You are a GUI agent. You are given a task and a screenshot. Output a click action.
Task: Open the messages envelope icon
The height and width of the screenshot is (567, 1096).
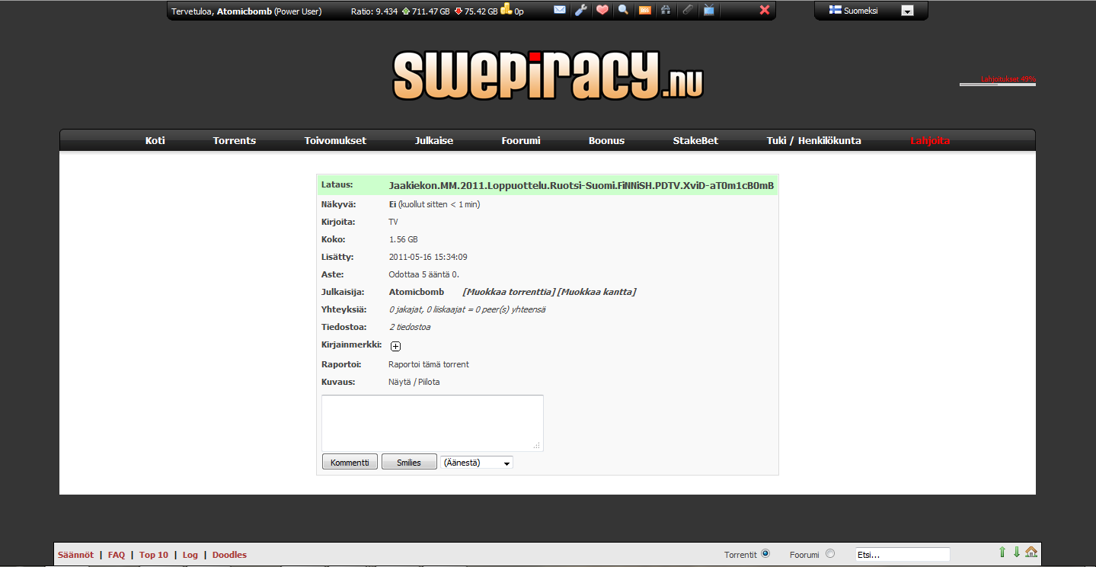tap(560, 11)
